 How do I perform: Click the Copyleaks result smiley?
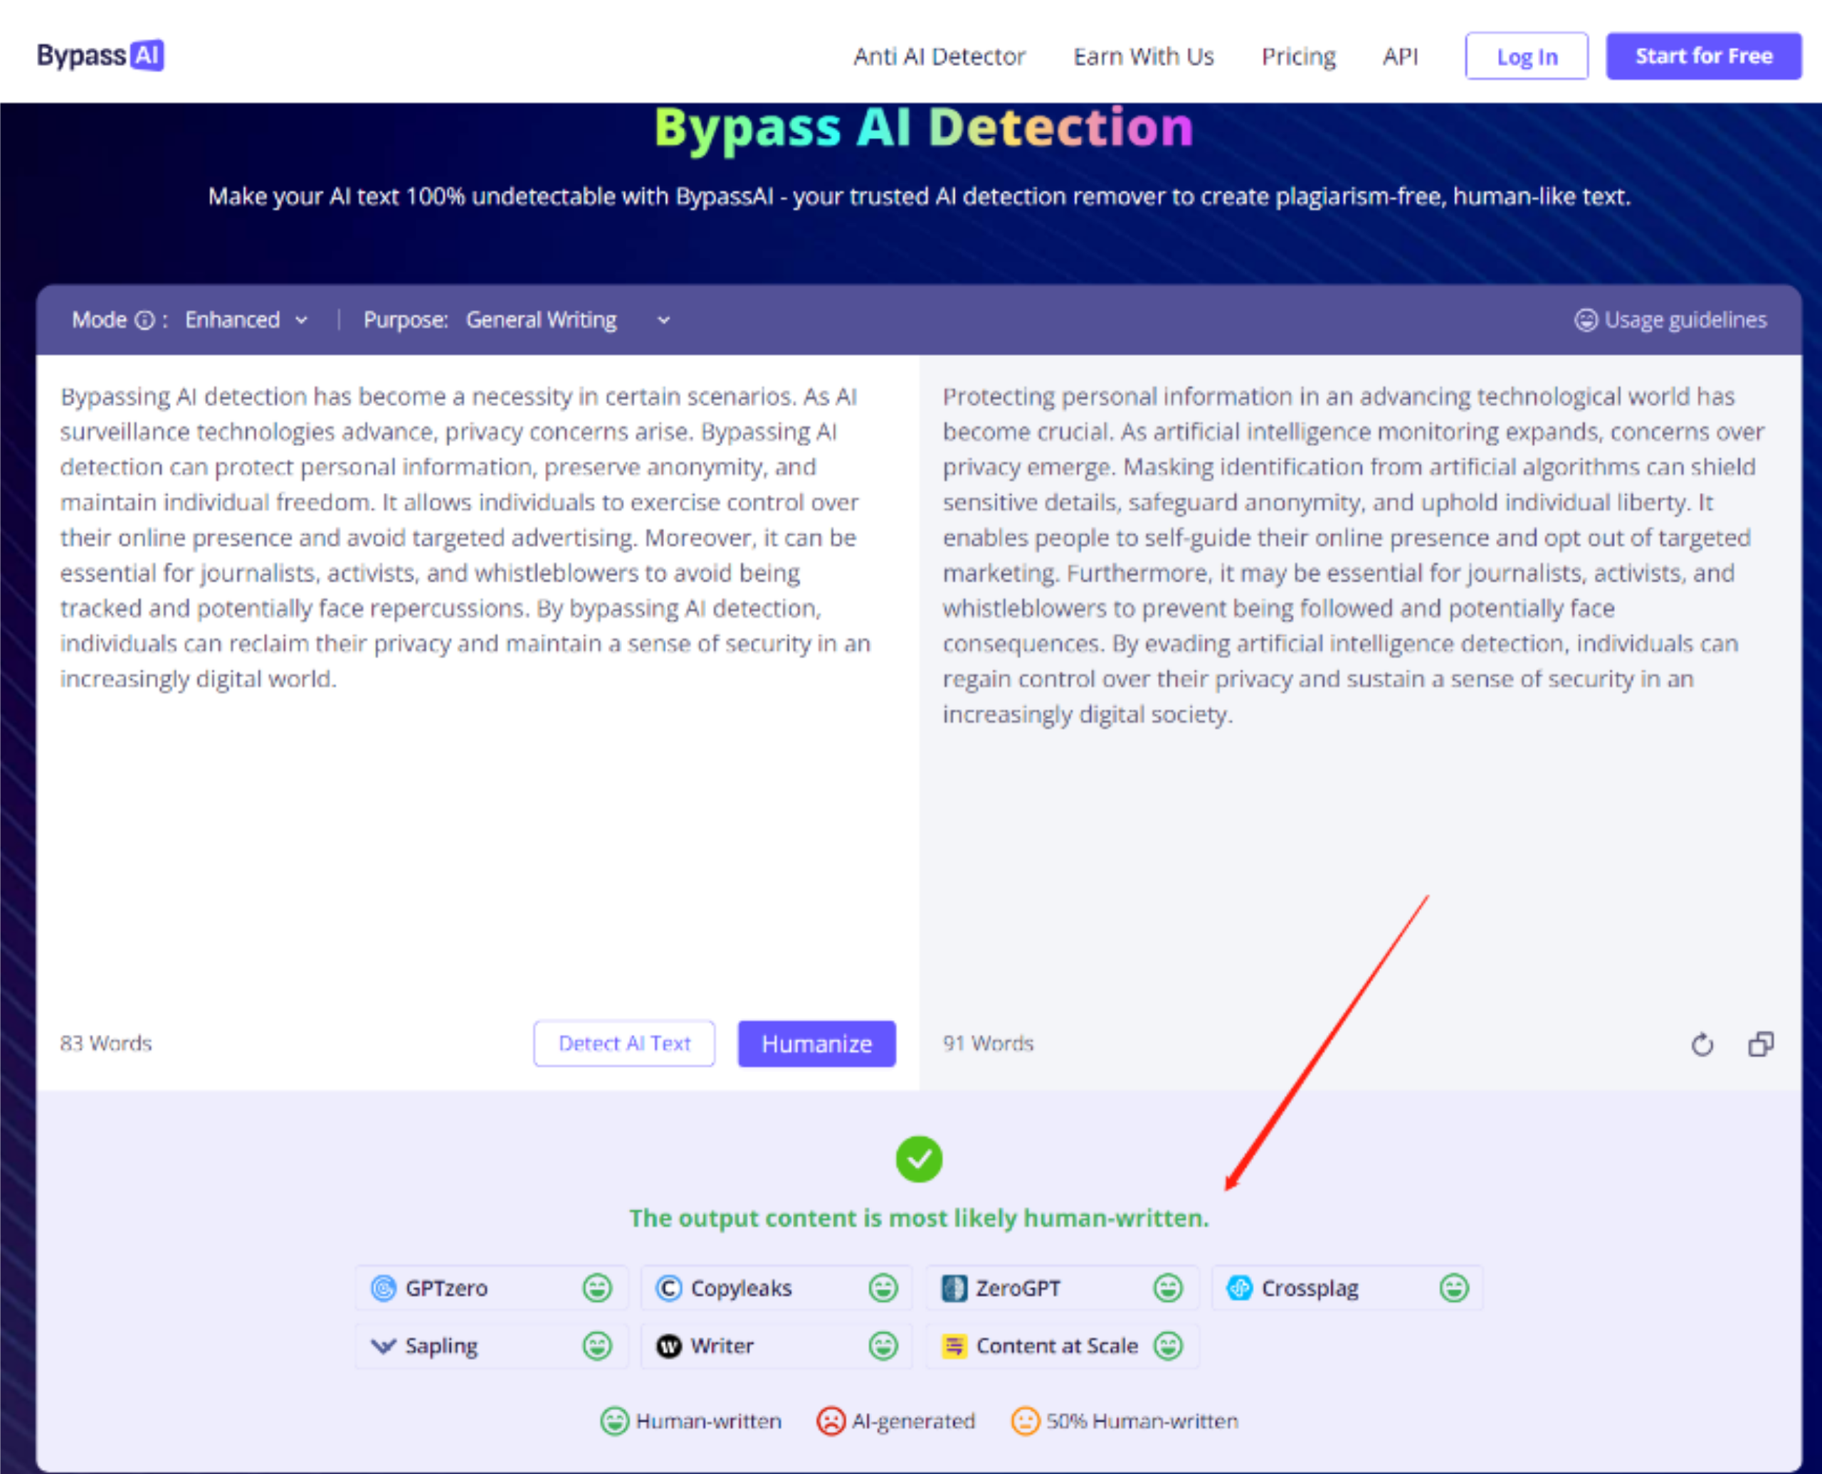pos(883,1288)
